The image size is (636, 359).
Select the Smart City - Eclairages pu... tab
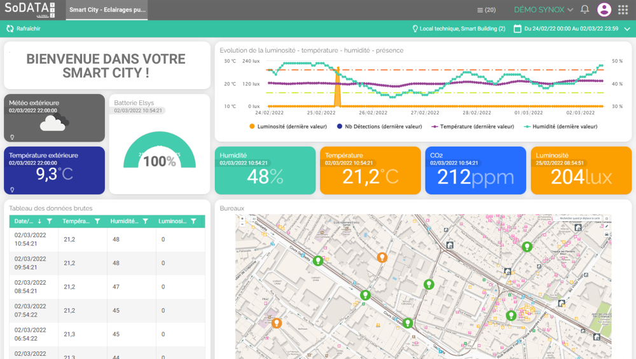point(107,10)
